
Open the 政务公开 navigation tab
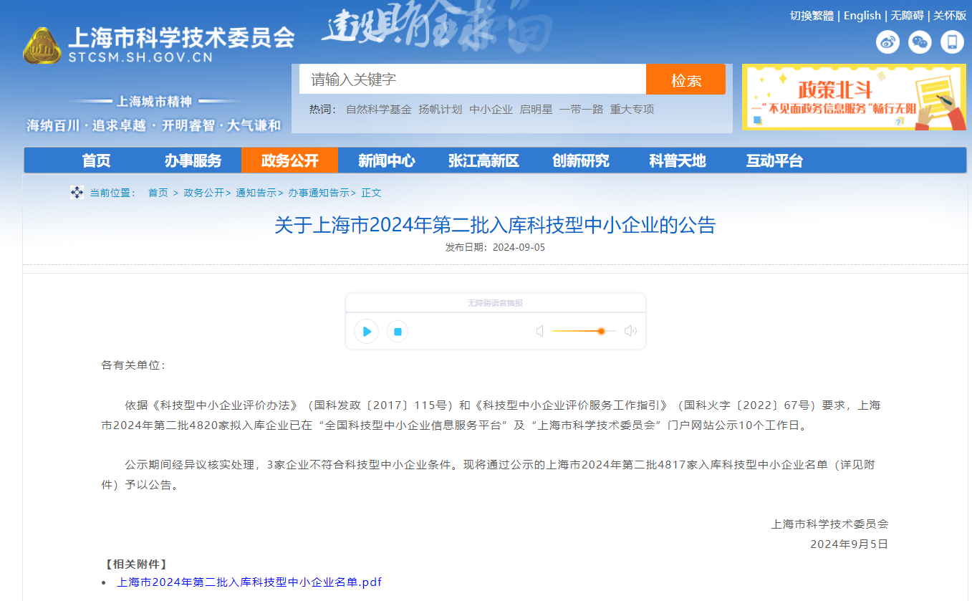[289, 160]
